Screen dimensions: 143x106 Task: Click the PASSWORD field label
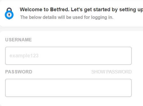[x=19, y=72]
